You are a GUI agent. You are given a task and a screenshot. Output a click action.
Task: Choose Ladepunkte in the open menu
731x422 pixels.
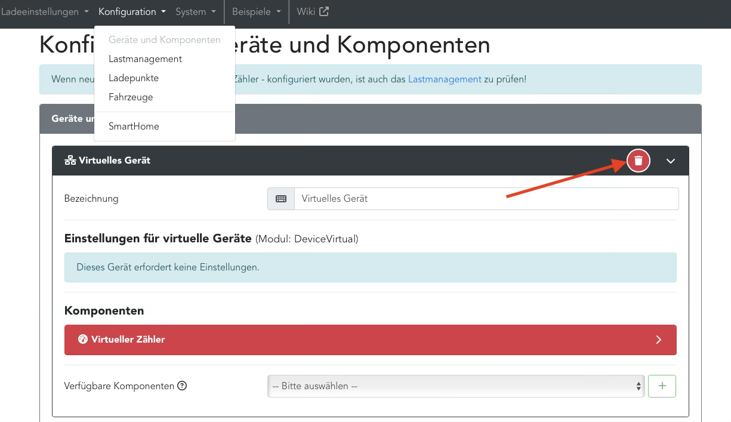(134, 78)
